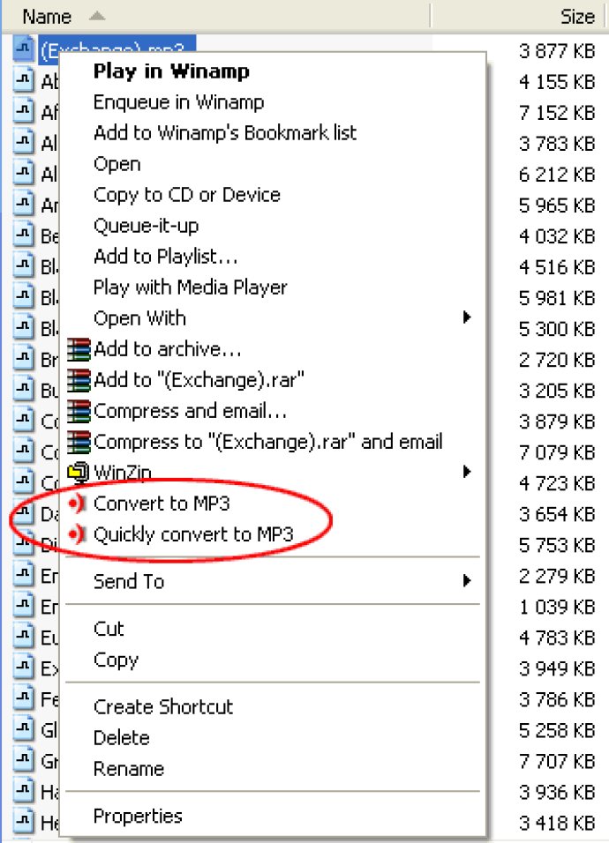Viewport: 609px width, 843px height.
Task: Click file icon in row sized 5 981 KB
Action: coord(23,297)
